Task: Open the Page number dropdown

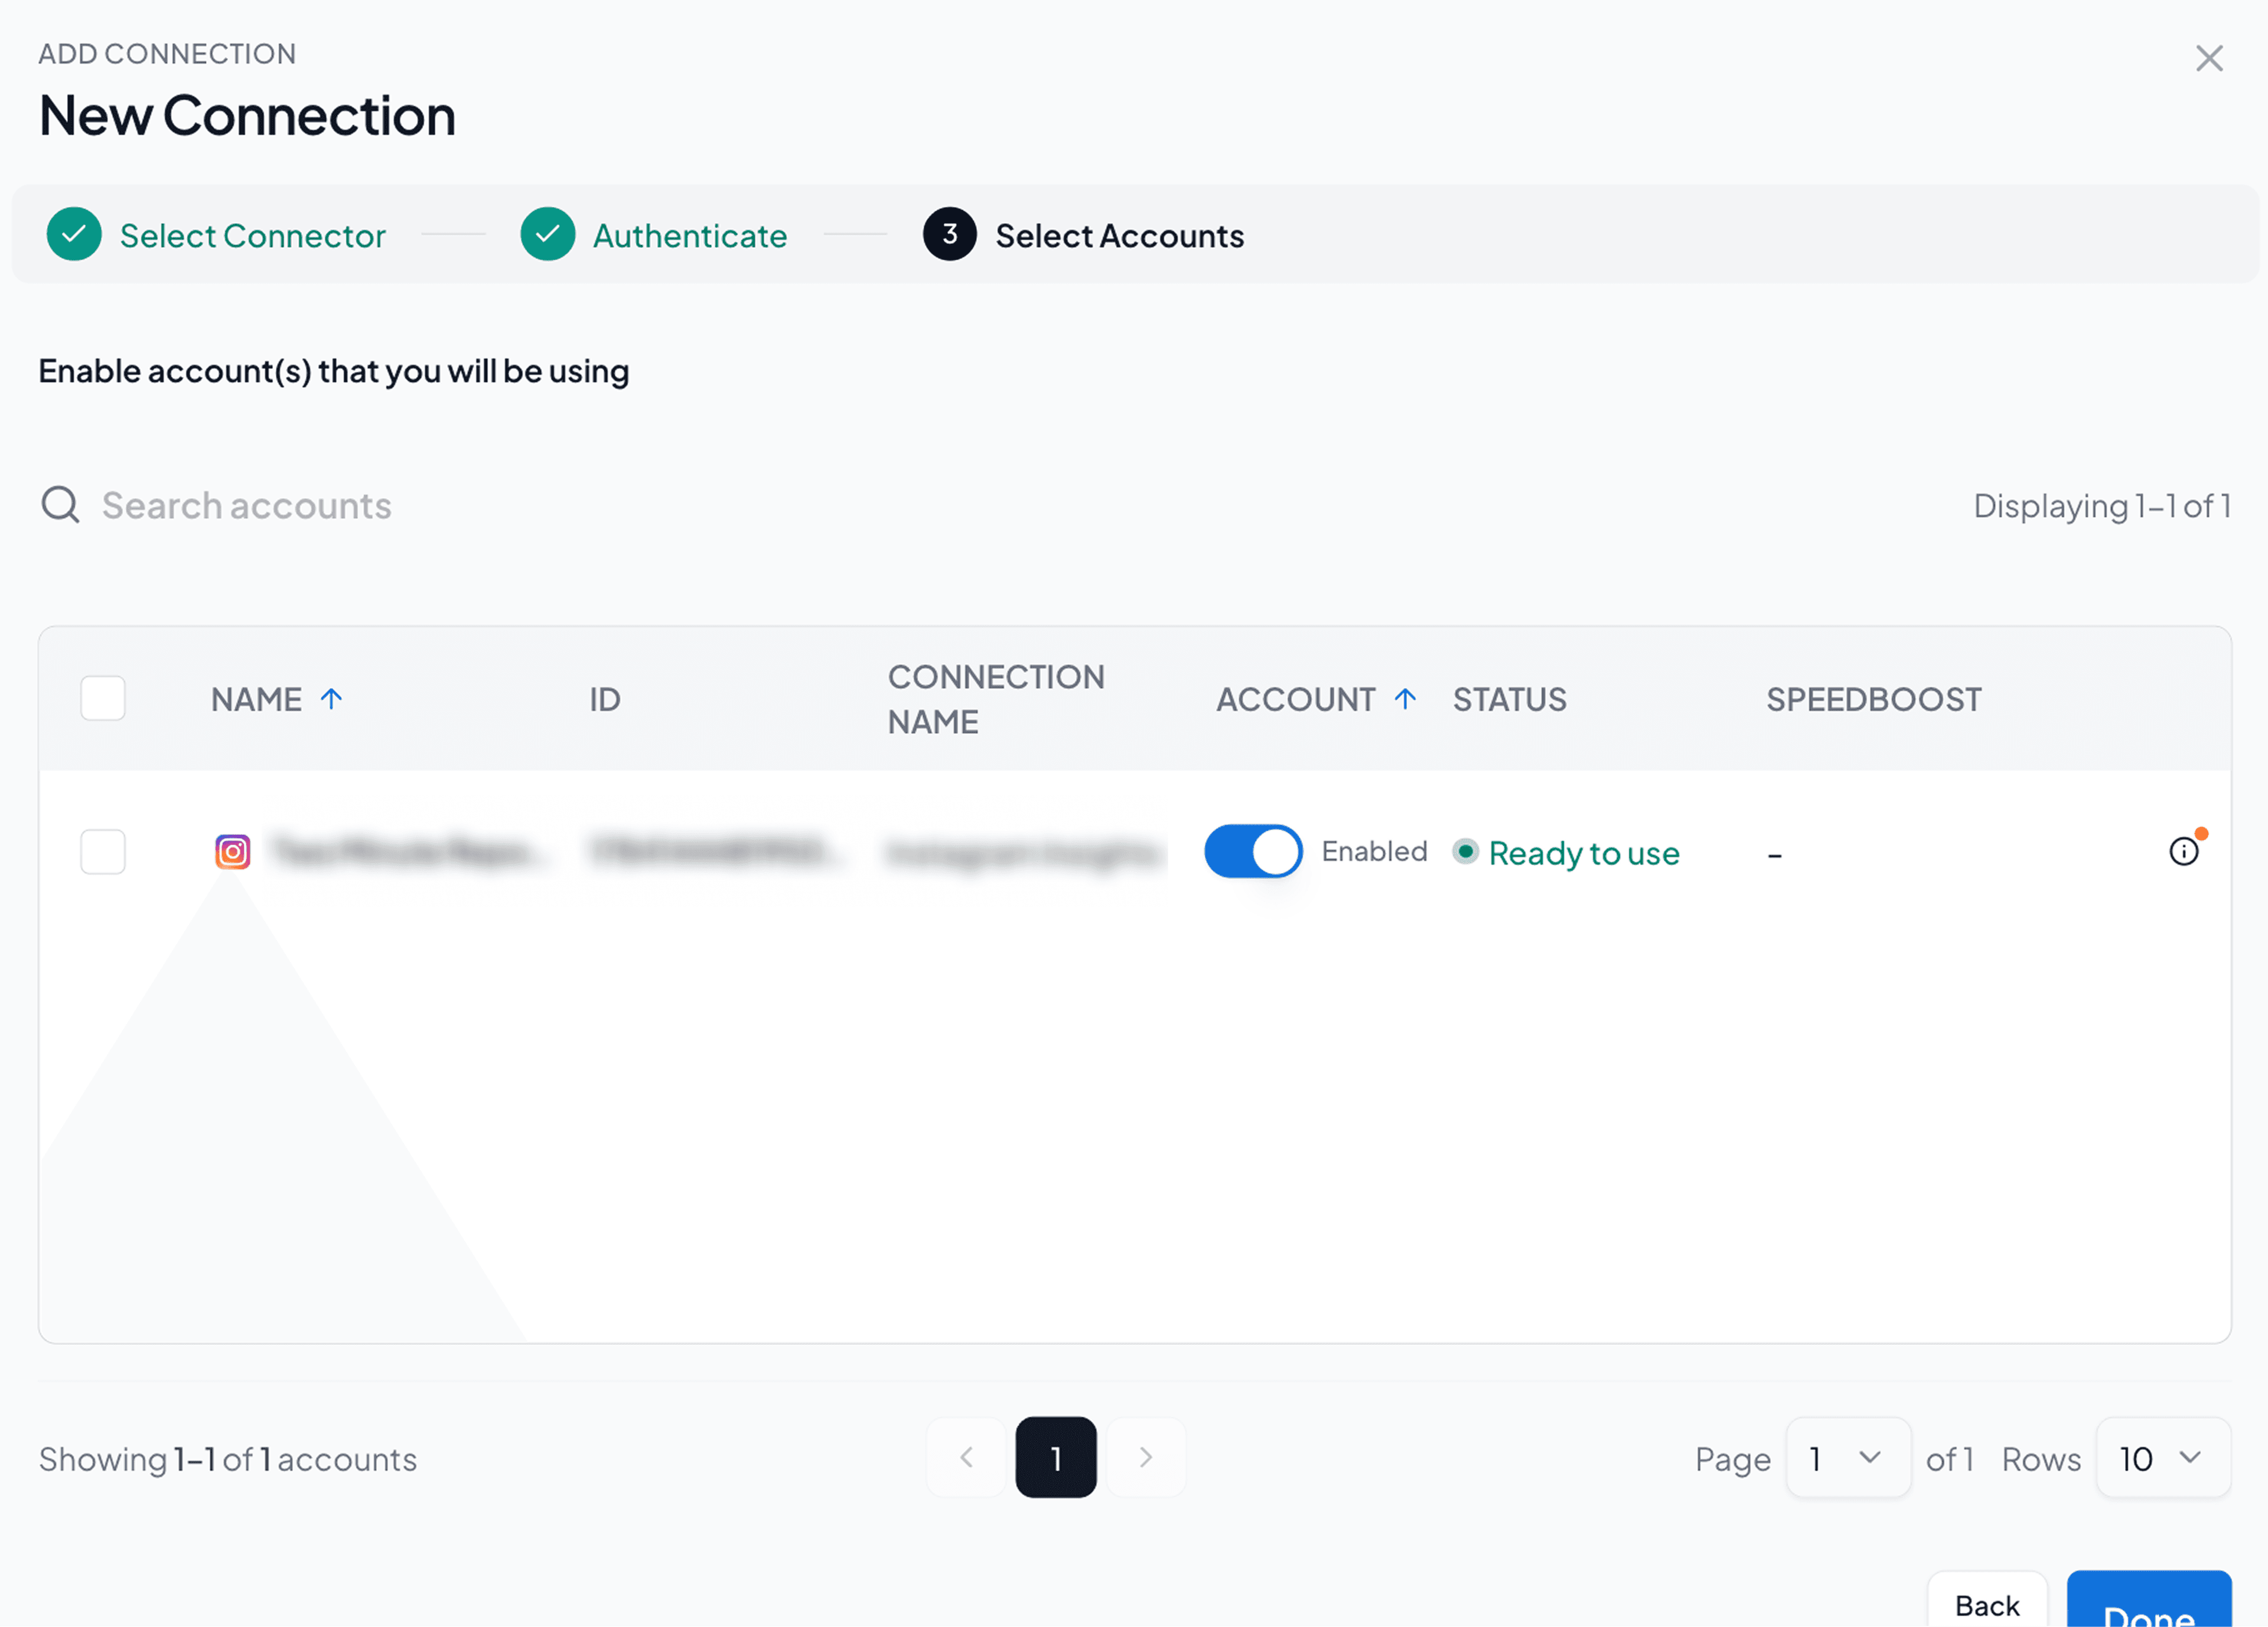Action: click(1848, 1457)
